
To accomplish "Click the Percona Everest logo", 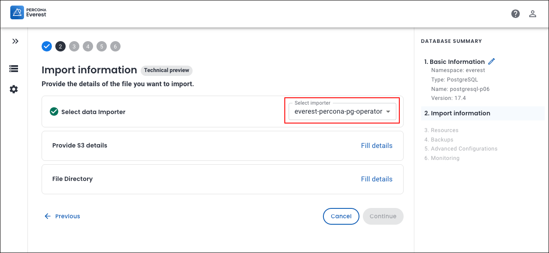I will tap(28, 12).
